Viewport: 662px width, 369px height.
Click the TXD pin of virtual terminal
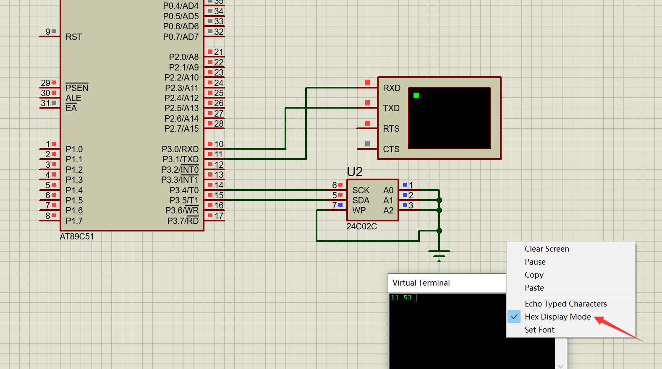click(391, 108)
